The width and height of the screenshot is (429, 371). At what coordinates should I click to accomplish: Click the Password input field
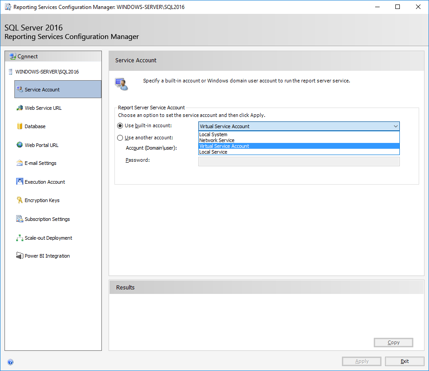click(x=299, y=161)
